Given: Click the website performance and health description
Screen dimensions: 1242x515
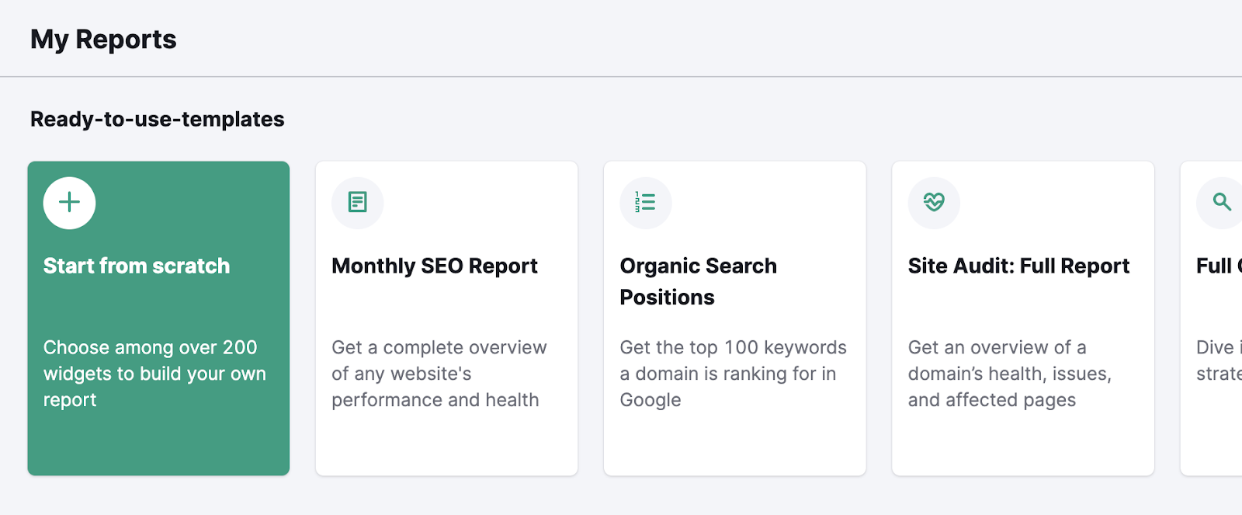Looking at the screenshot, I should pyautogui.click(x=439, y=373).
